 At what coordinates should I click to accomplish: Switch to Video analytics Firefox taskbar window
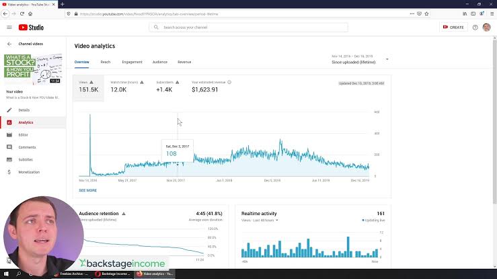click(x=155, y=274)
